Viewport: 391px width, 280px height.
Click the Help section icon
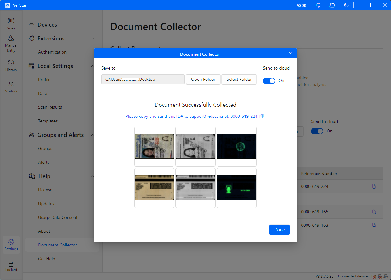tap(32, 176)
